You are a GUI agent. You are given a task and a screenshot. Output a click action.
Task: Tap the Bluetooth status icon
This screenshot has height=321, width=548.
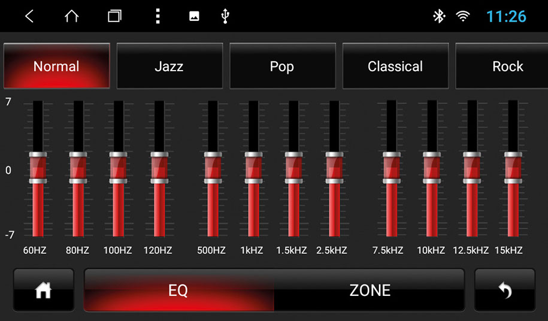(x=439, y=16)
